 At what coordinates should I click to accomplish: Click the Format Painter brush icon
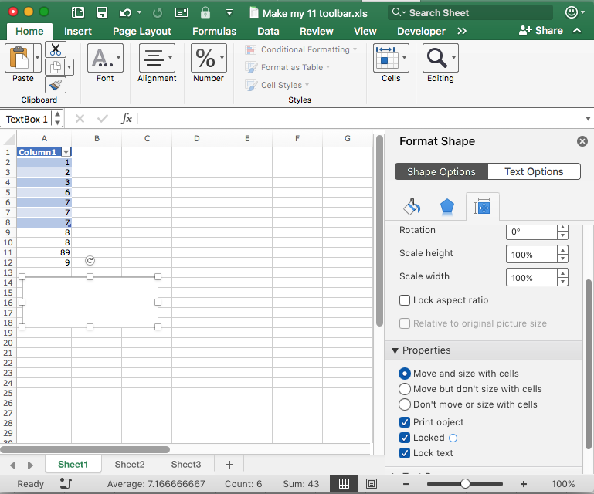[56, 85]
